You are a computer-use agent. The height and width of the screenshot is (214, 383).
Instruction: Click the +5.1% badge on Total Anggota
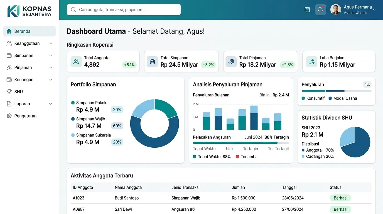[129, 65]
